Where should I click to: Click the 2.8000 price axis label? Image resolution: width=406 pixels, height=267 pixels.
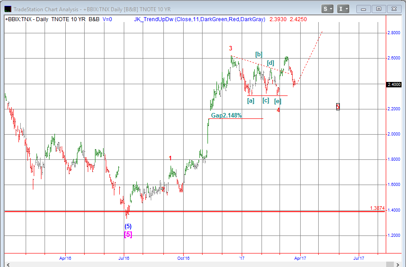pos(393,33)
